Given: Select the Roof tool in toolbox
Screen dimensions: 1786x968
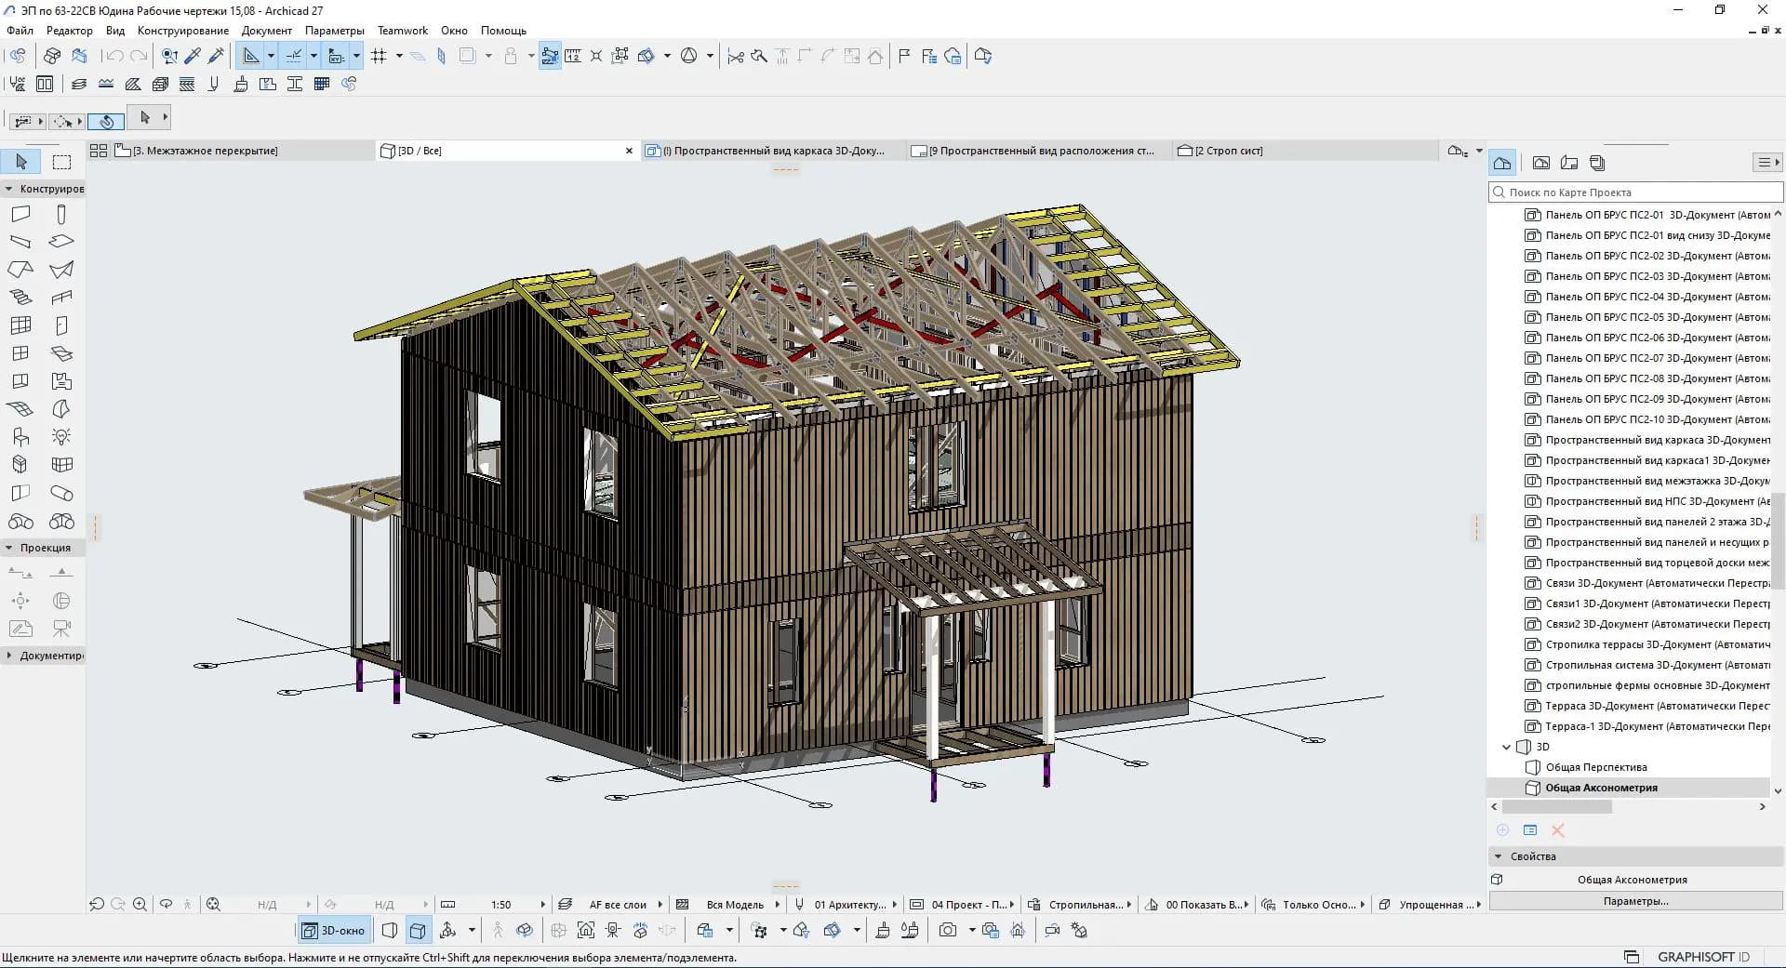Looking at the screenshot, I should [x=20, y=270].
